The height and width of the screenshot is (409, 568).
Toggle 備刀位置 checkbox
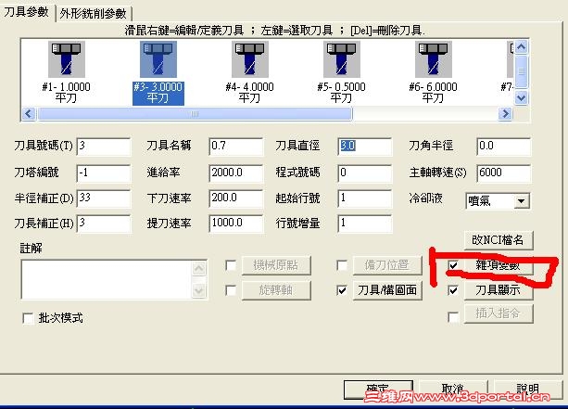(342, 265)
